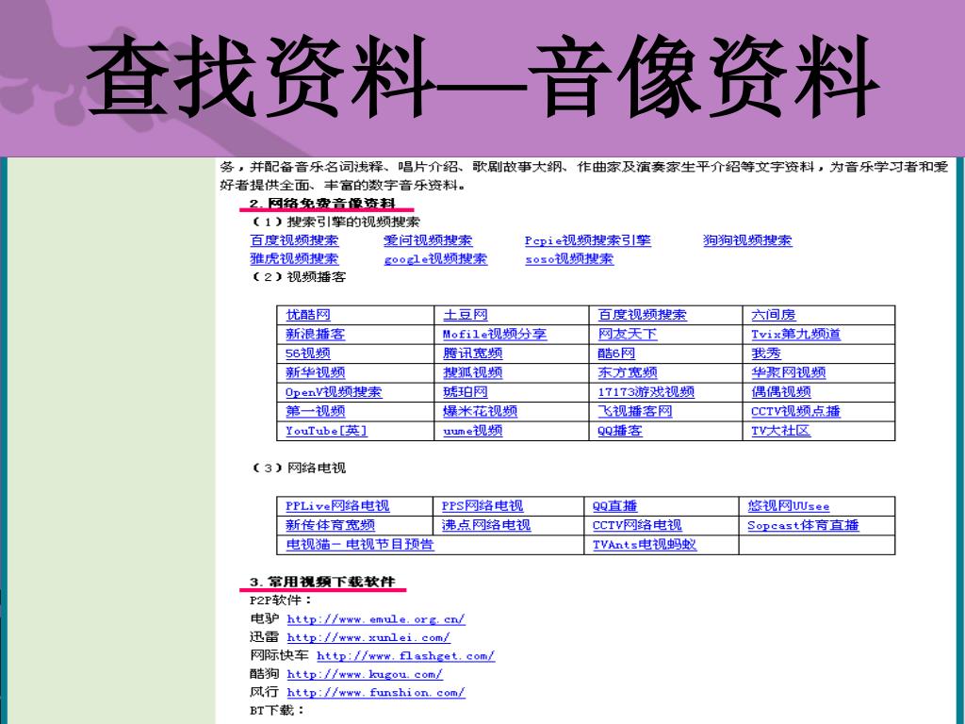965x724 pixels.
Task: Open Mofile视频分享 link
Action: [495, 334]
